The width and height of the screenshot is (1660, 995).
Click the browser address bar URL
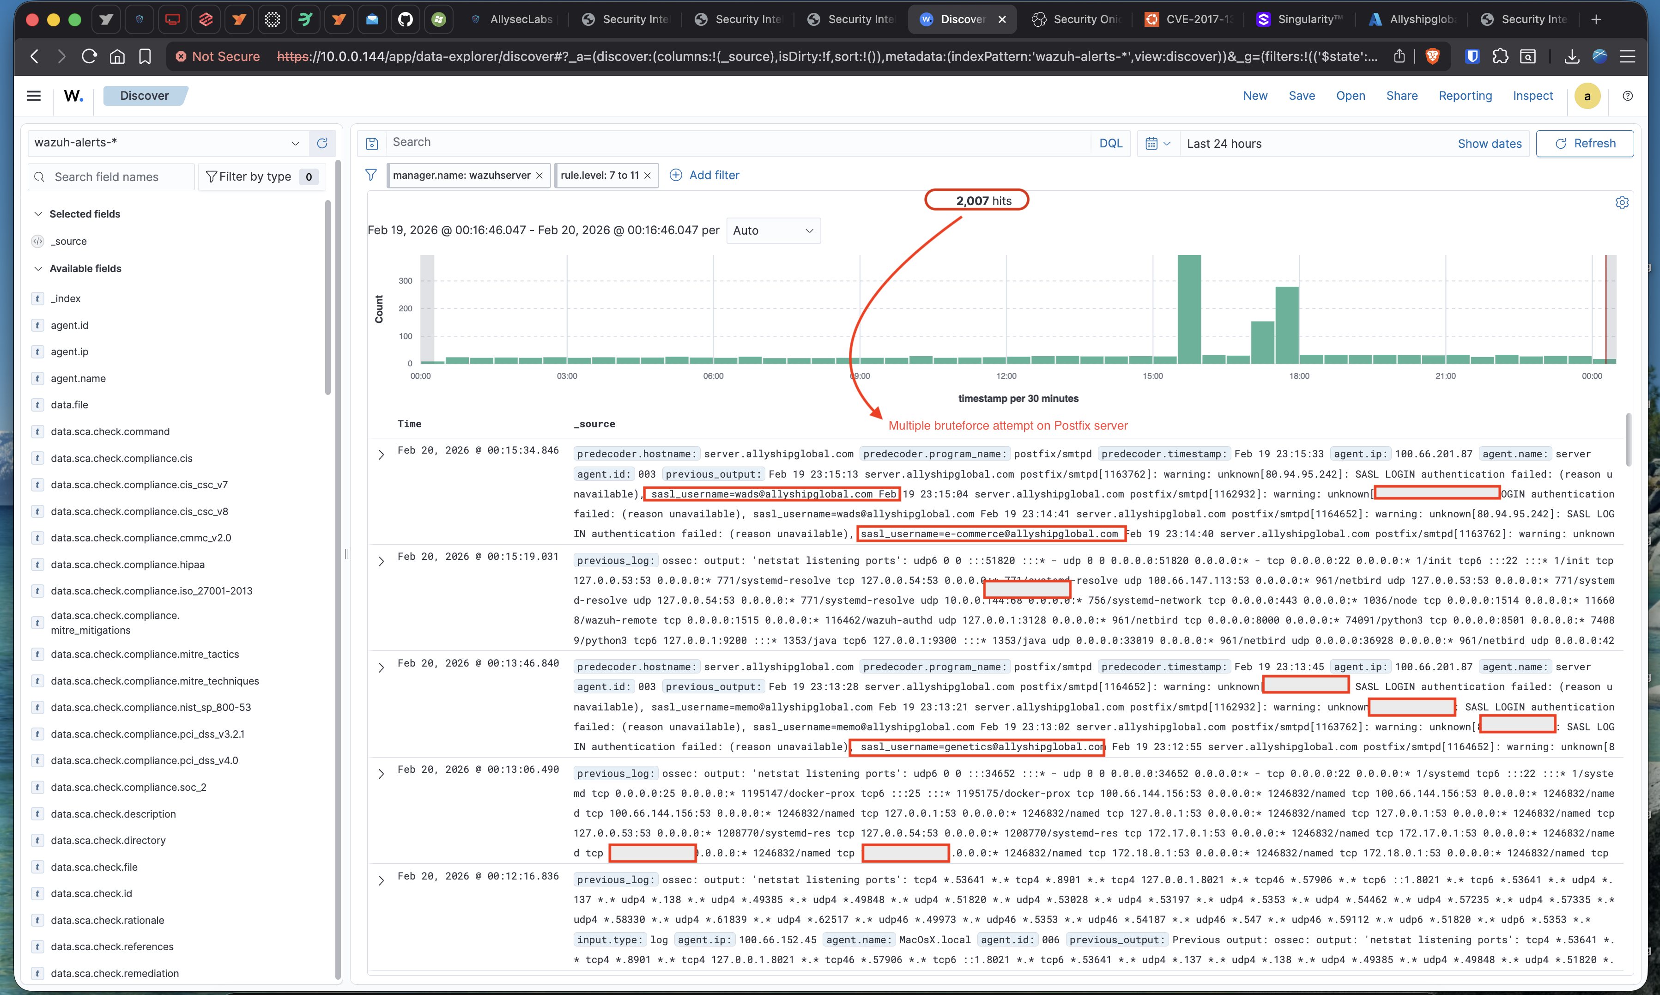point(827,56)
